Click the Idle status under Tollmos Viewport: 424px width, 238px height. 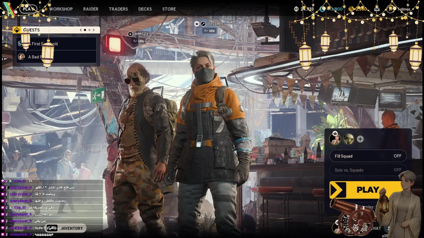209,31
